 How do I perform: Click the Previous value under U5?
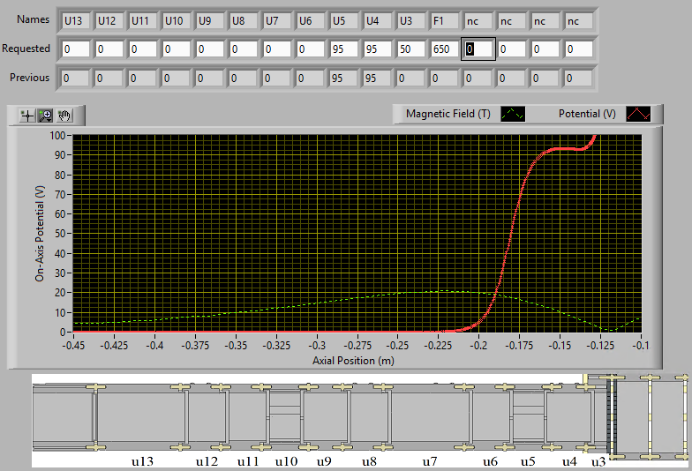click(343, 78)
